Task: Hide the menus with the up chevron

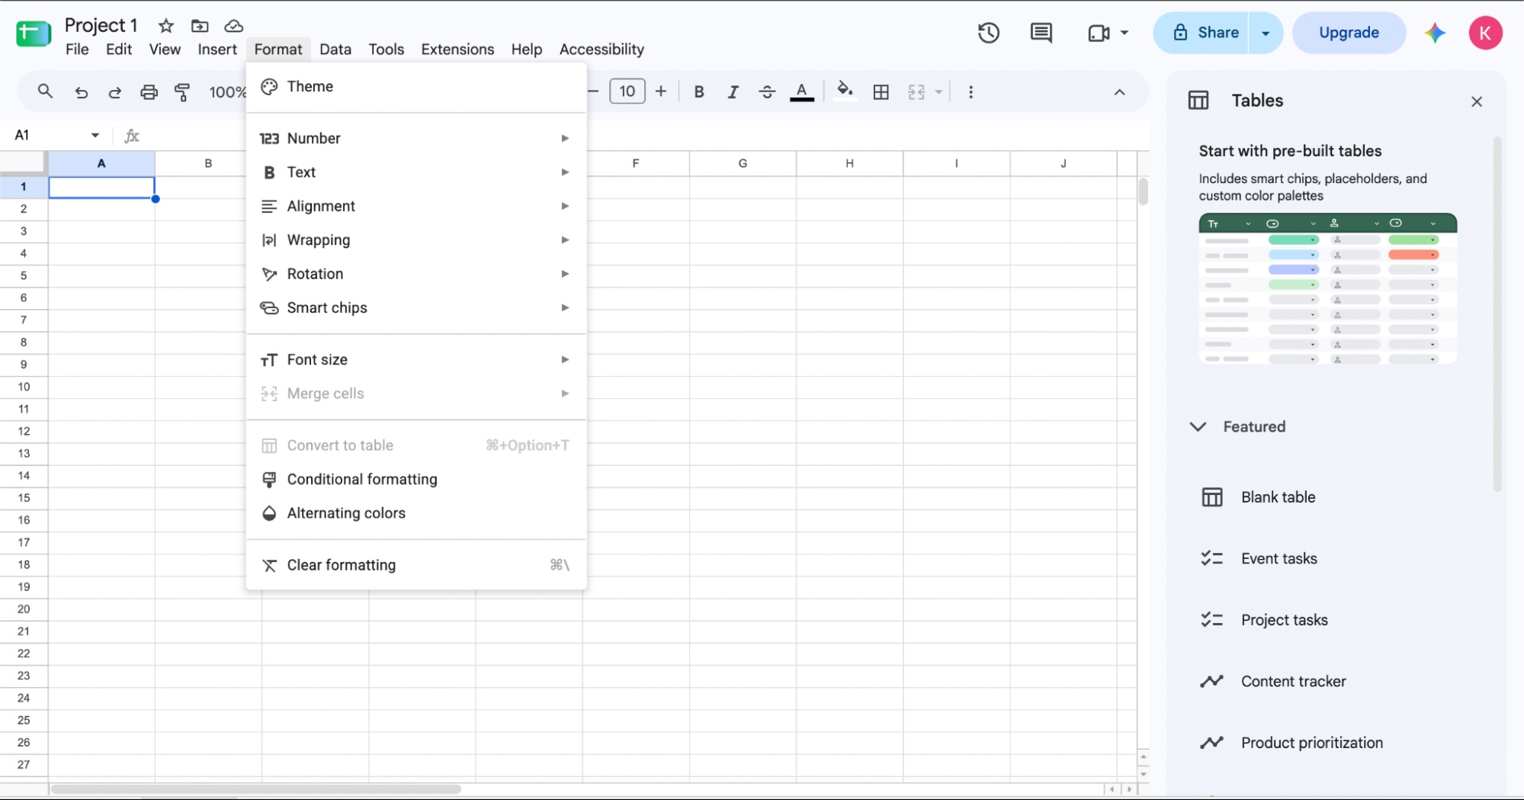Action: (1119, 92)
